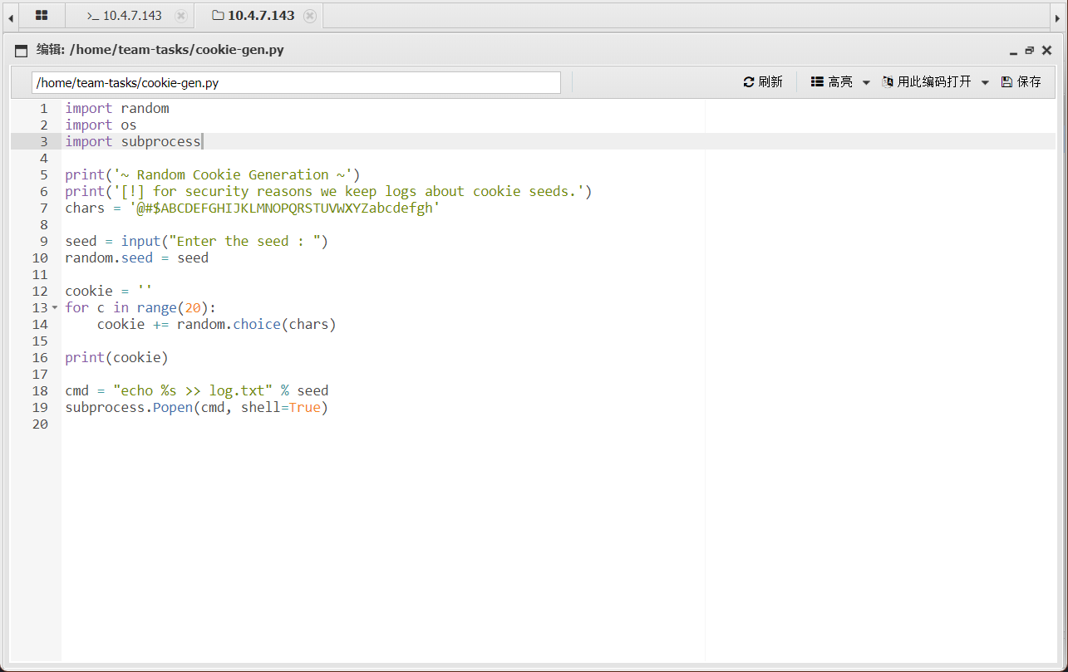Focus the file path input field
The width and height of the screenshot is (1068, 672).
(x=296, y=83)
